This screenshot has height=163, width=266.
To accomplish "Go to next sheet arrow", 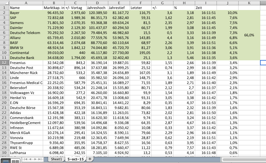I will click(x=35, y=159).
